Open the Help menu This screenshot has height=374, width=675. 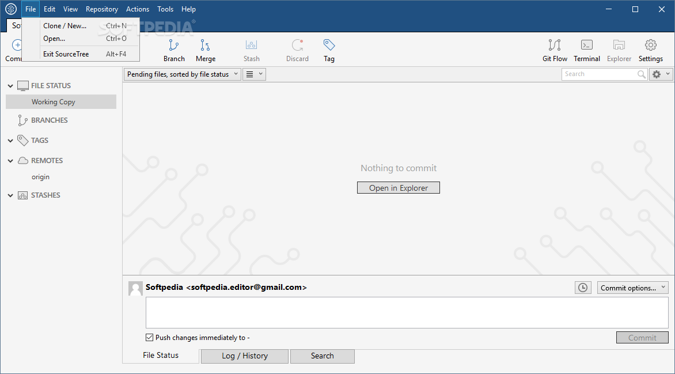(x=188, y=9)
